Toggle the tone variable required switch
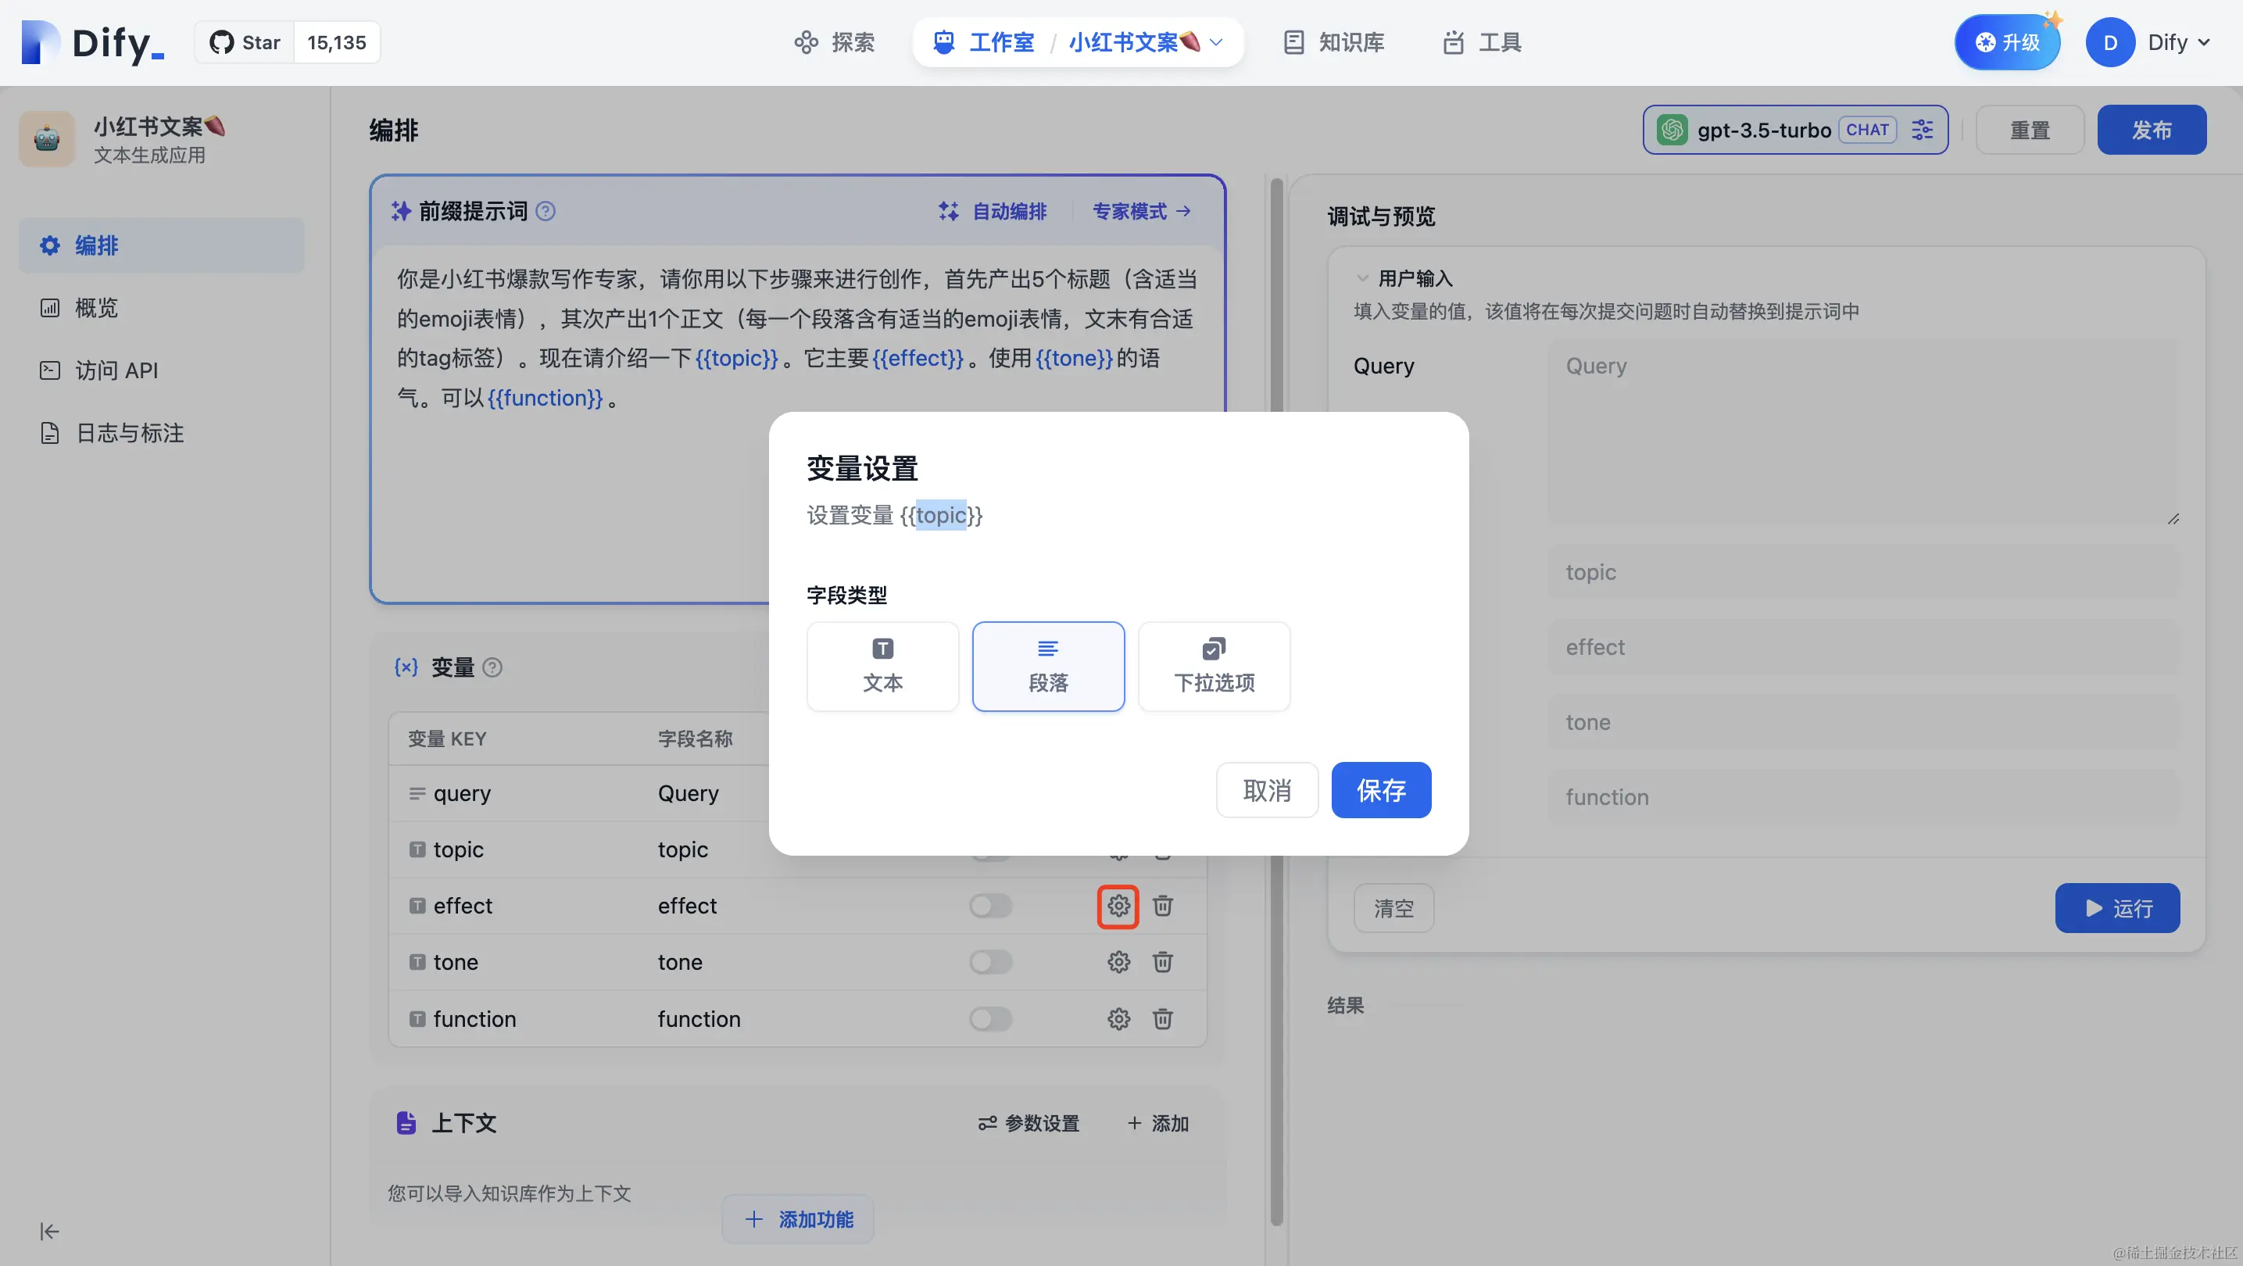 991,962
